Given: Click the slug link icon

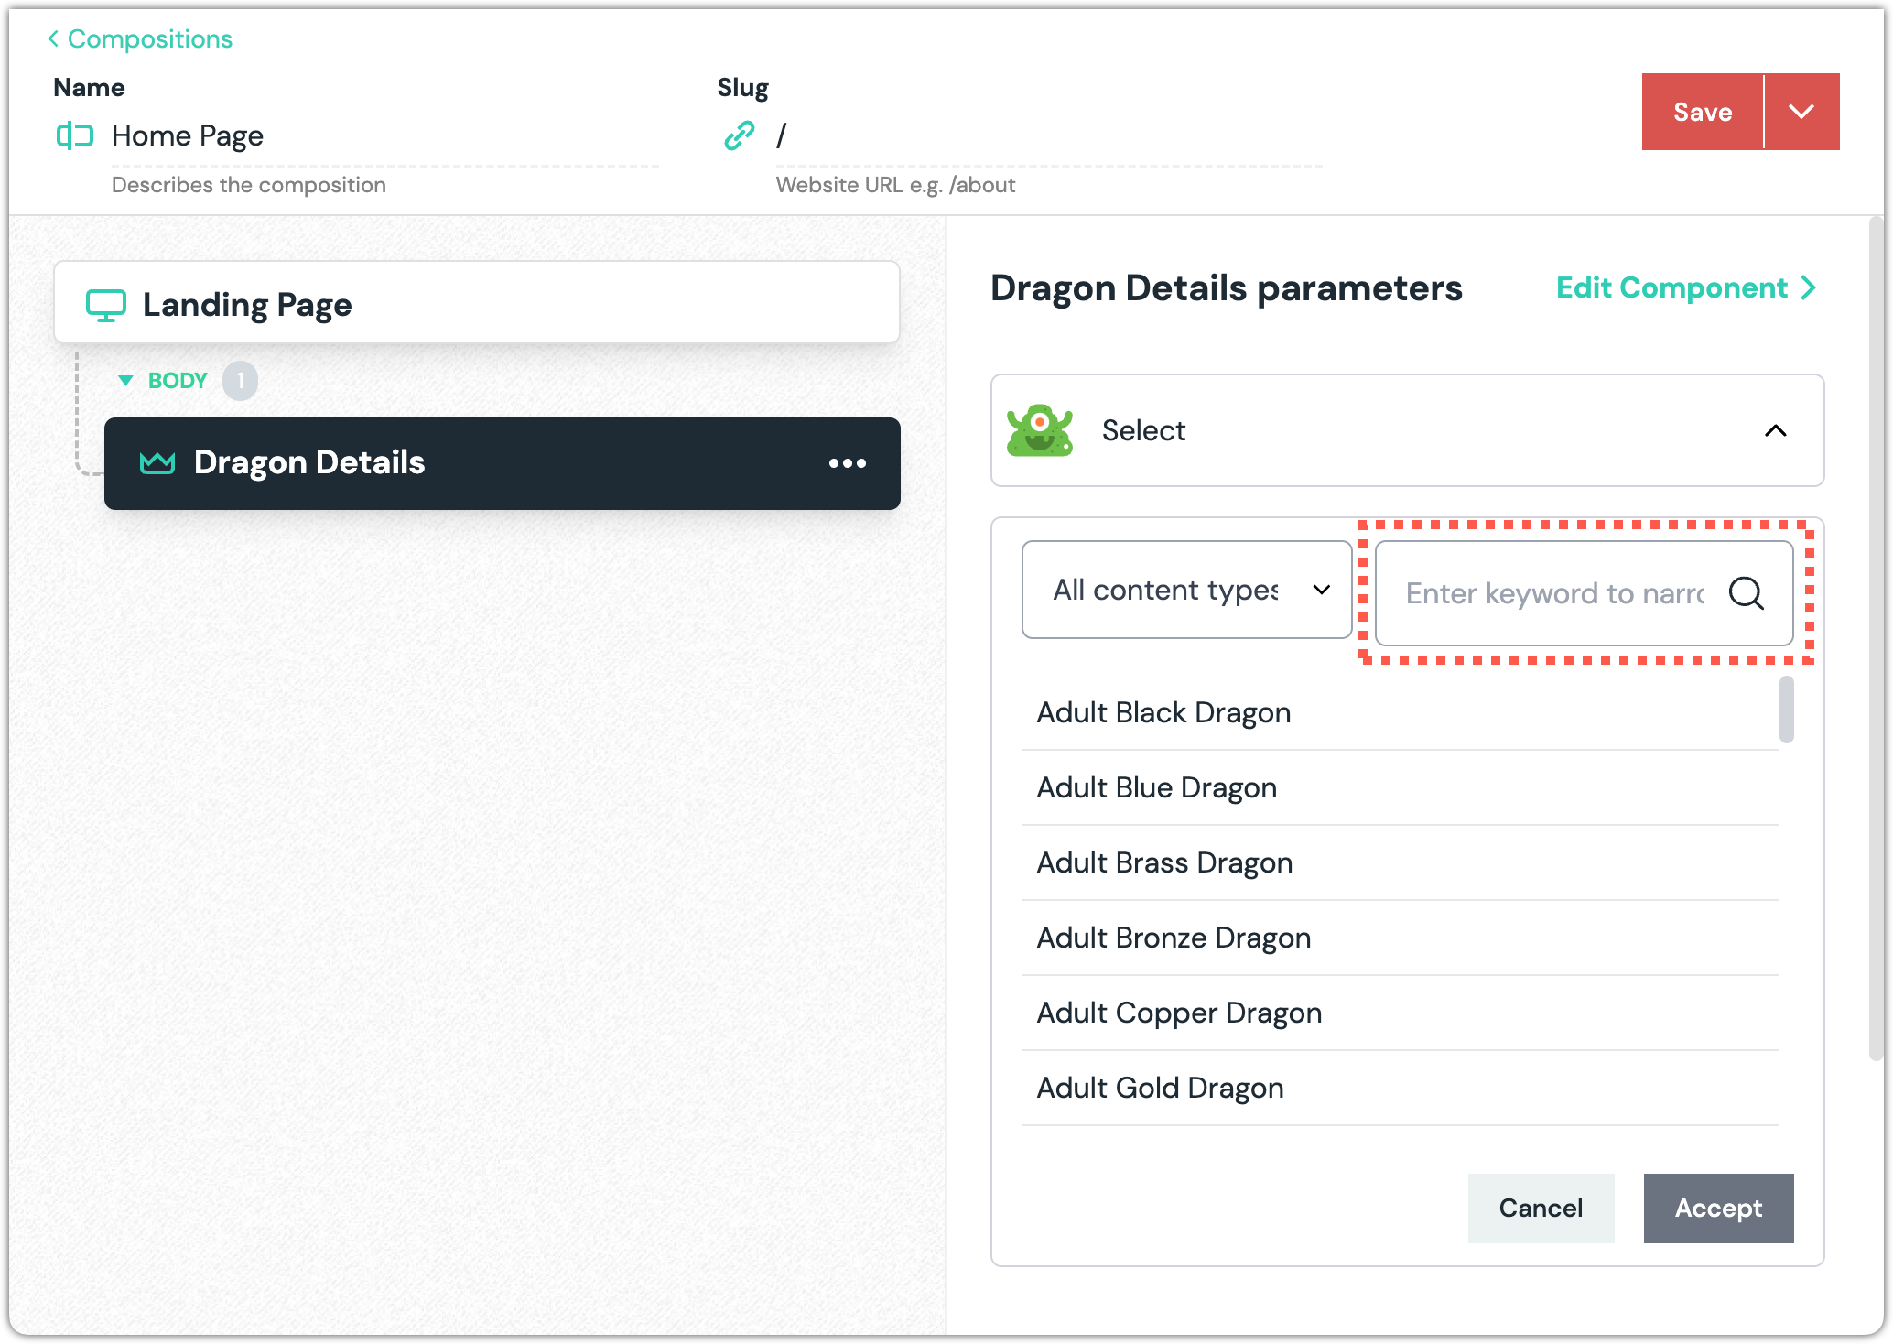Looking at the screenshot, I should pyautogui.click(x=739, y=136).
